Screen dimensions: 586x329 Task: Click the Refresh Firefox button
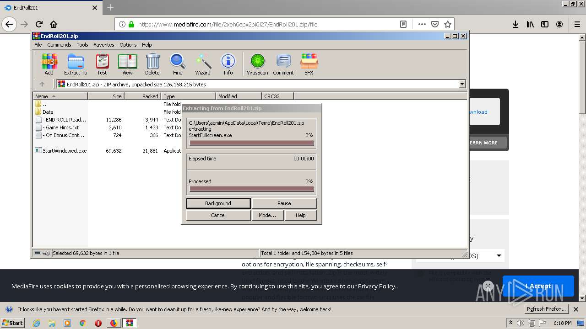pyautogui.click(x=546, y=309)
